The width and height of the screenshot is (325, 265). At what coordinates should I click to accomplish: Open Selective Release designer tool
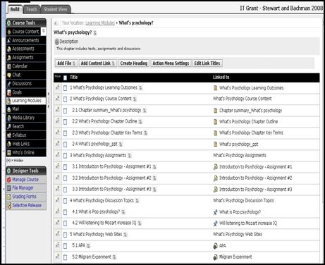coord(27,205)
